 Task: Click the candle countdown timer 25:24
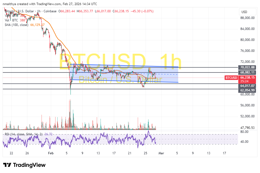tap(244, 81)
